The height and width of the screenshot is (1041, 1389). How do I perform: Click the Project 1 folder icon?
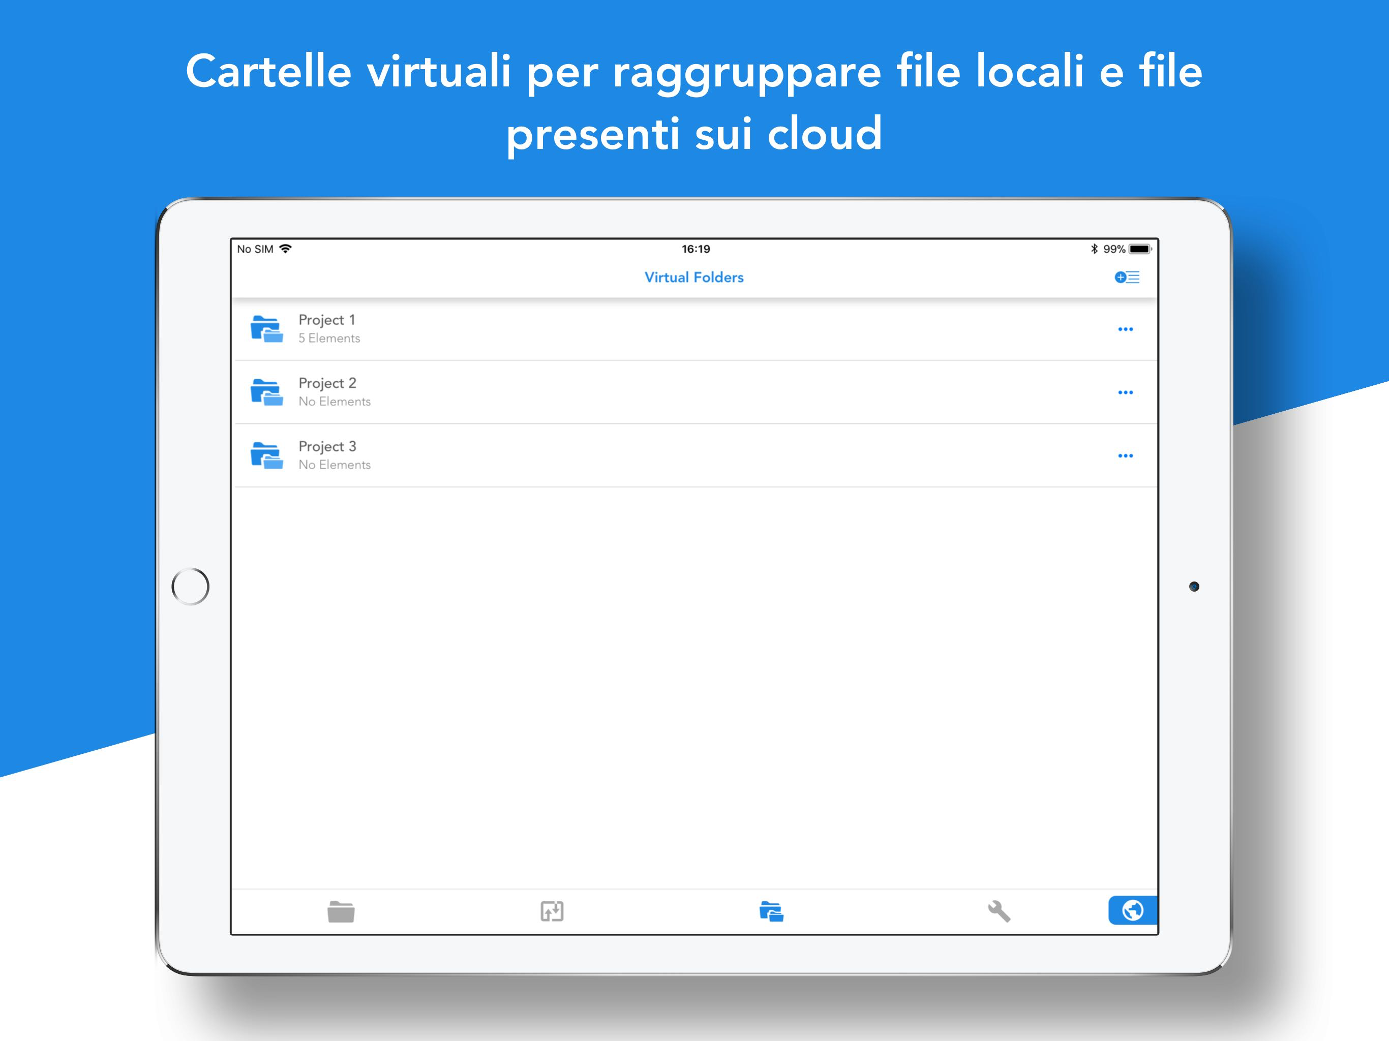[x=267, y=329]
